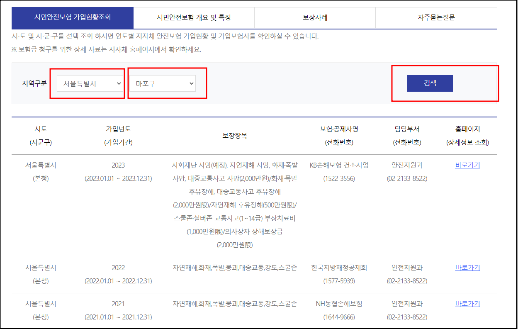Screen dimensions: 518x329
Task: Select the 시민안전보험 개요 및 특징 tab
Action: [x=194, y=18]
